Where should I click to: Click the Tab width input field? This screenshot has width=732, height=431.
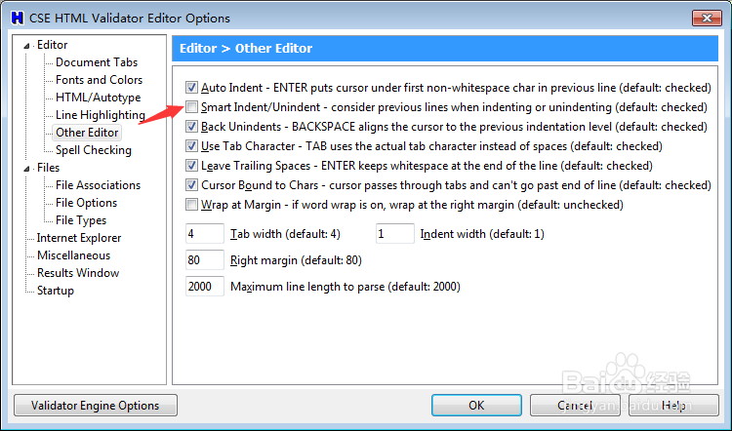pos(204,234)
